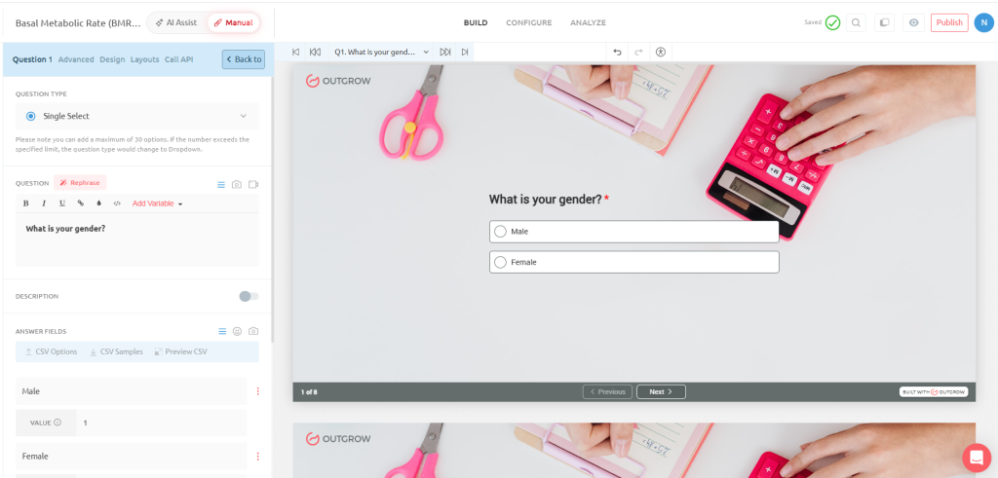Jump to the last question arrow
The width and height of the screenshot is (998, 478).
465,53
